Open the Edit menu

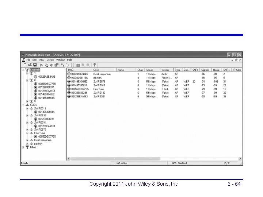coord(34,60)
